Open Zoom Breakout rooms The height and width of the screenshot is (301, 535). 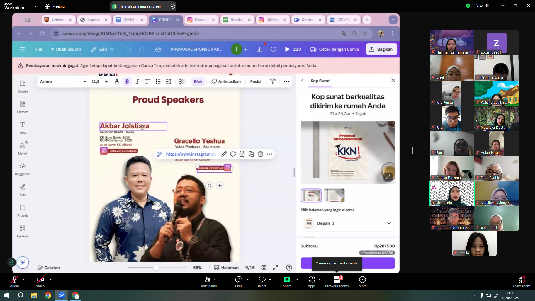coord(337,282)
